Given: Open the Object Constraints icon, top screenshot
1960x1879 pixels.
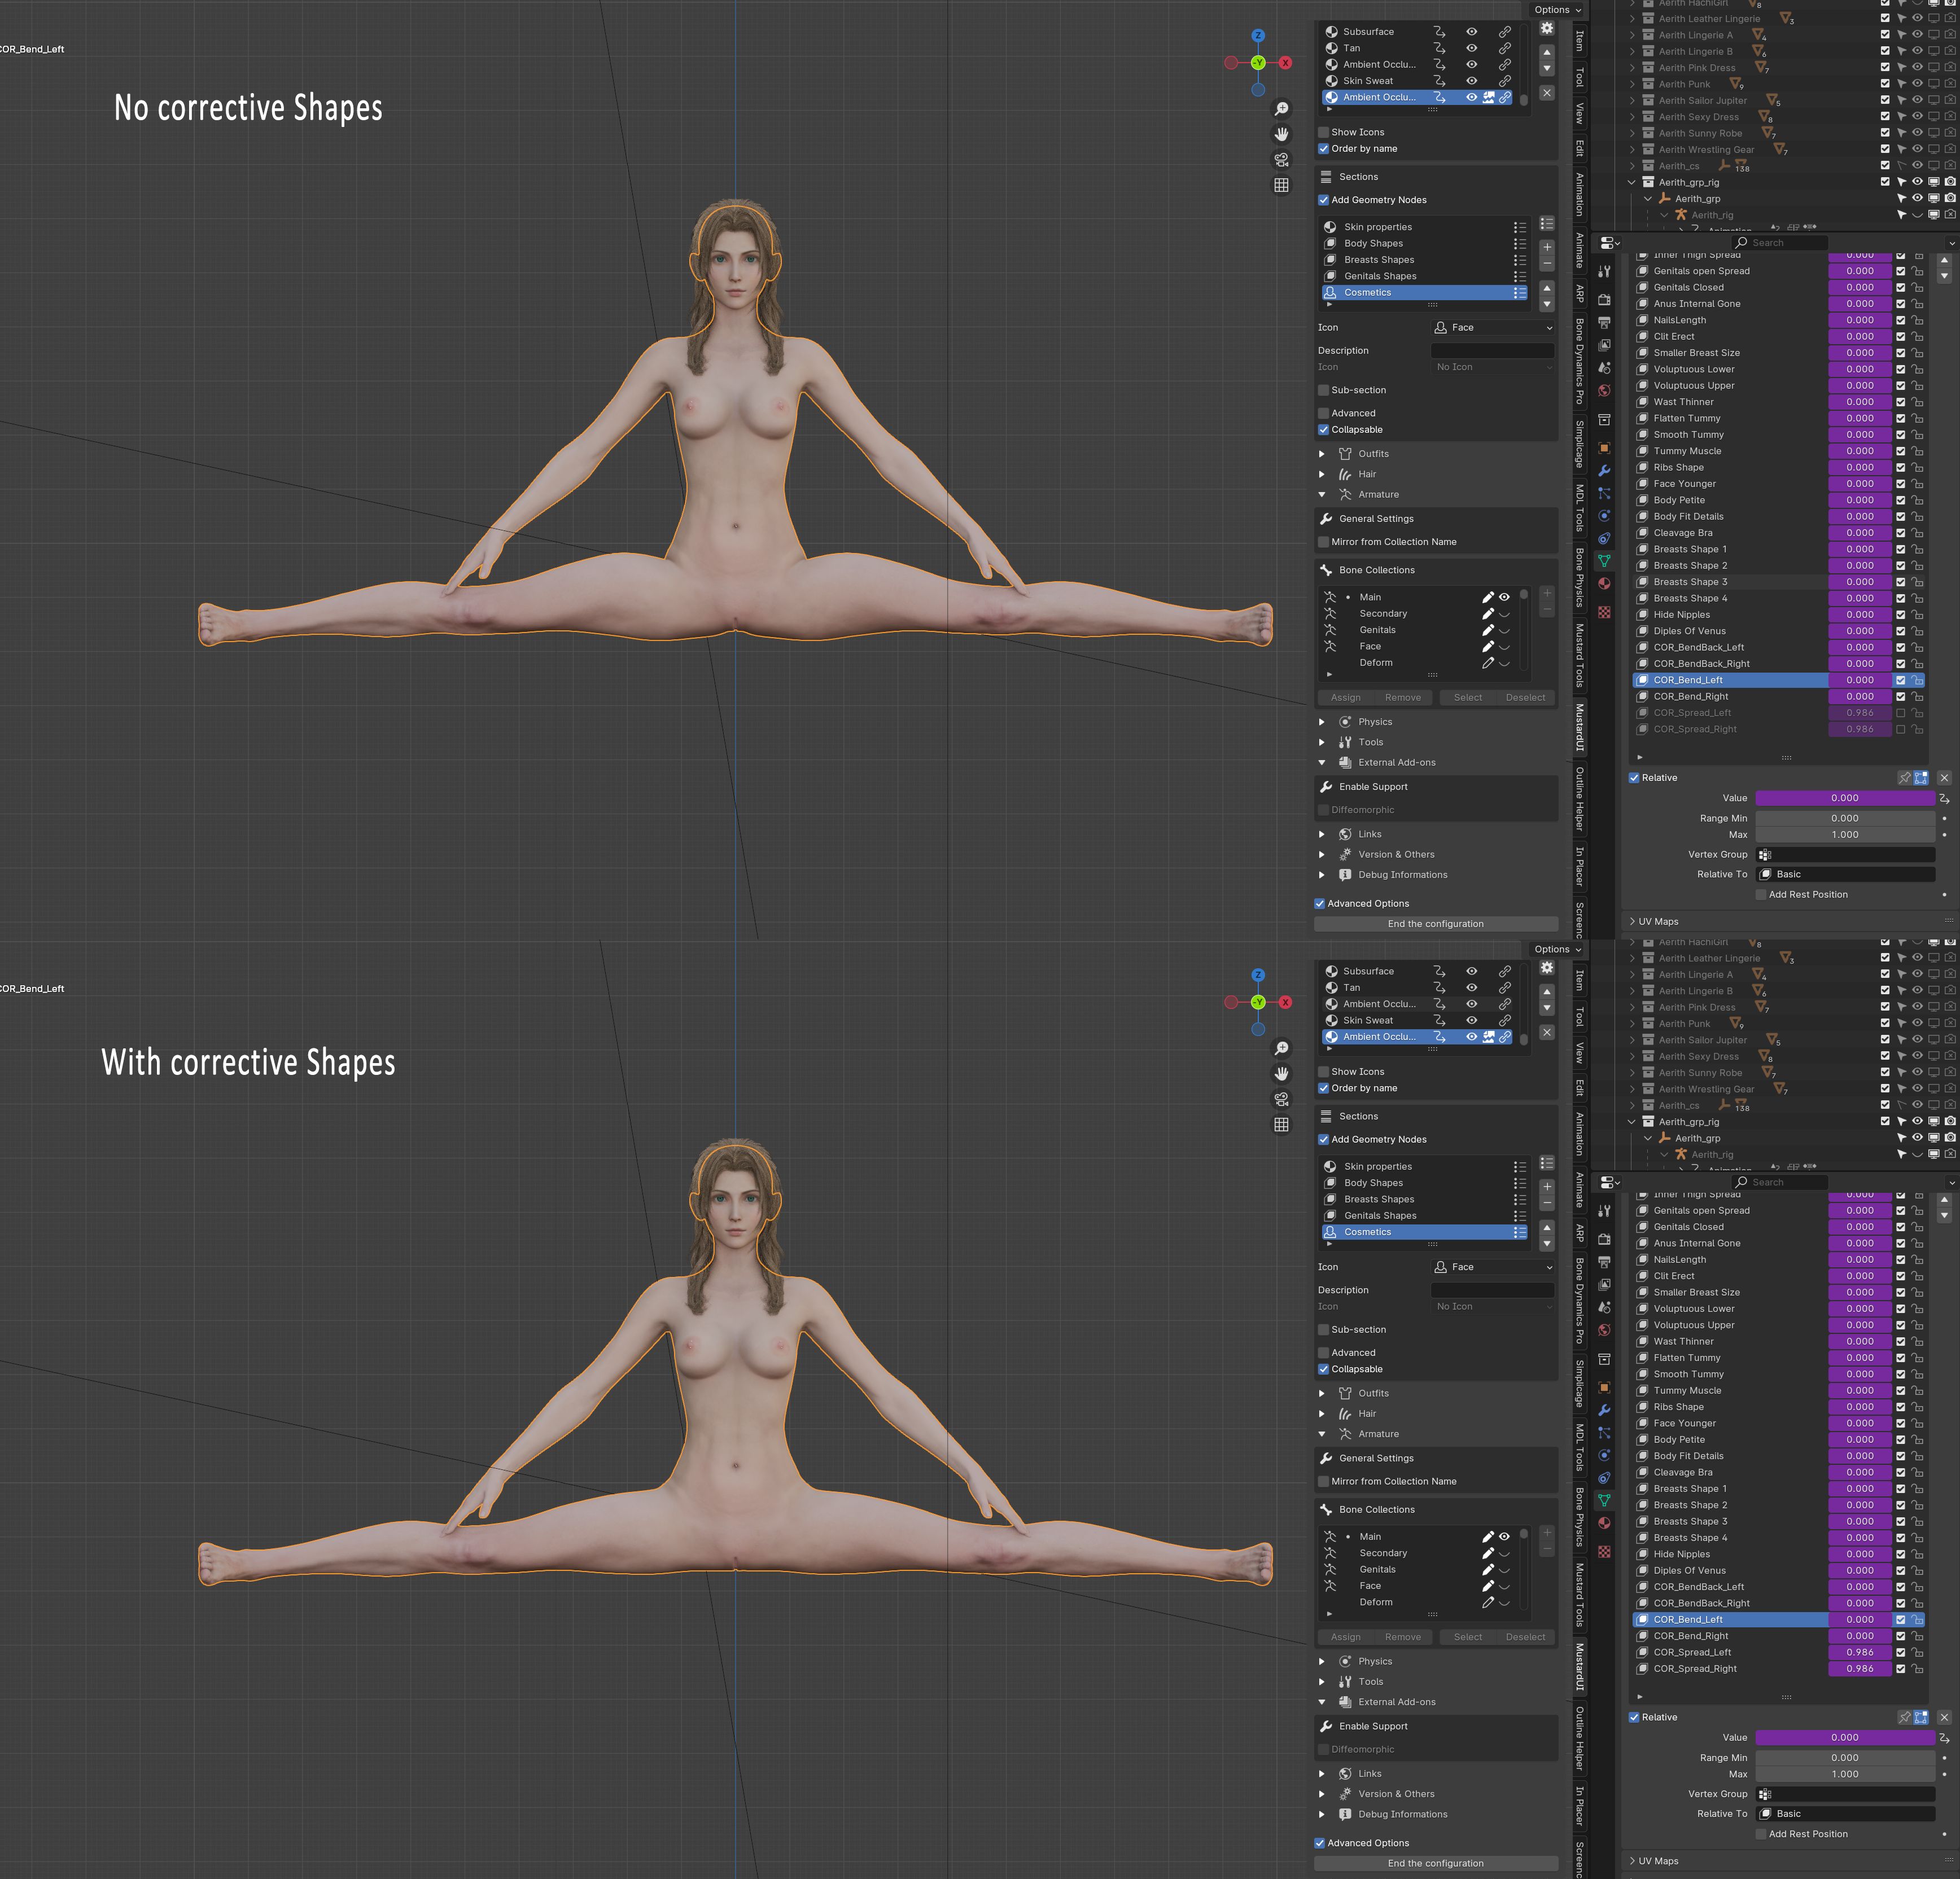Looking at the screenshot, I should (1604, 539).
